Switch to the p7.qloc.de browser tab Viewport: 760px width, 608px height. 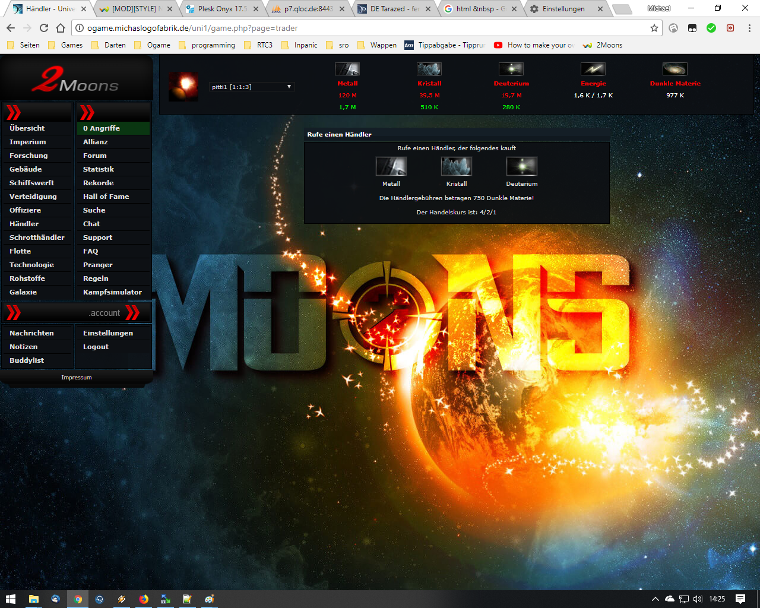(x=309, y=9)
